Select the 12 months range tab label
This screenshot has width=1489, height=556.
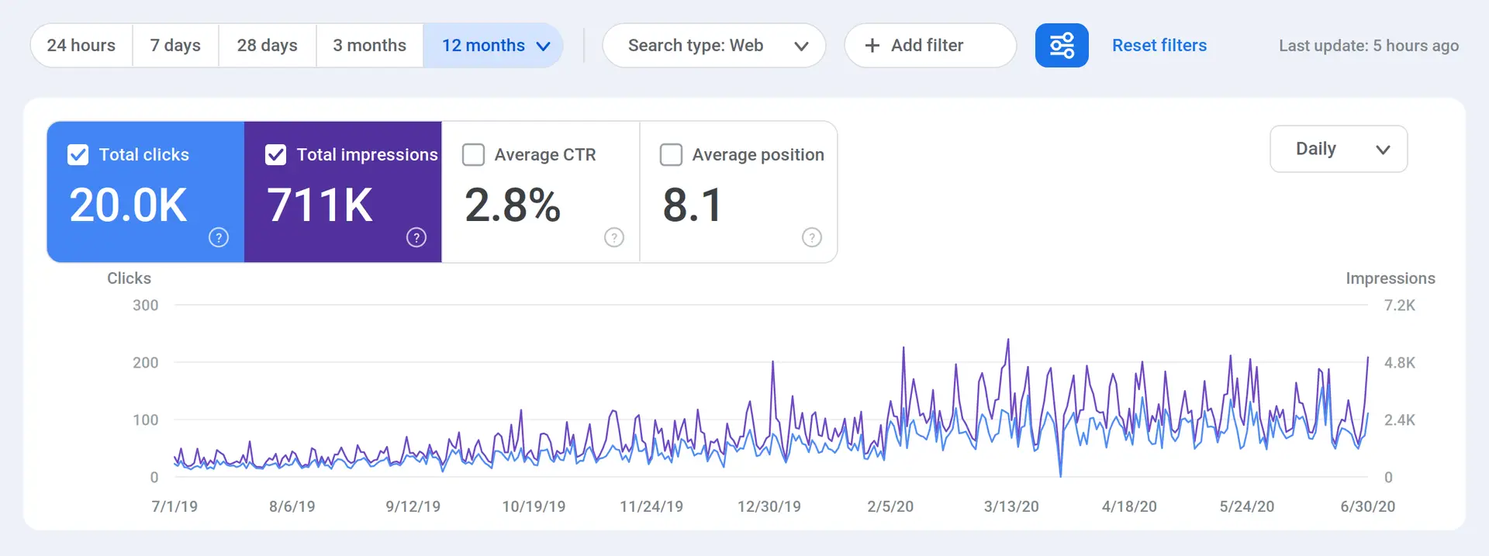point(483,46)
